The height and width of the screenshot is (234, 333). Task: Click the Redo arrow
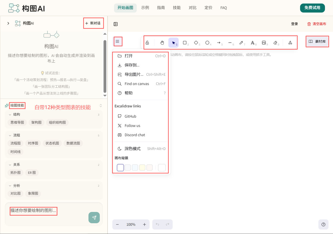point(167,224)
